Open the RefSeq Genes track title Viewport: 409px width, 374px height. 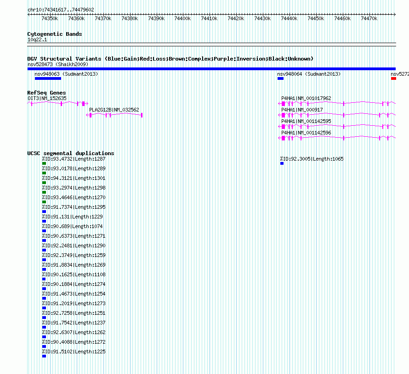pos(47,93)
